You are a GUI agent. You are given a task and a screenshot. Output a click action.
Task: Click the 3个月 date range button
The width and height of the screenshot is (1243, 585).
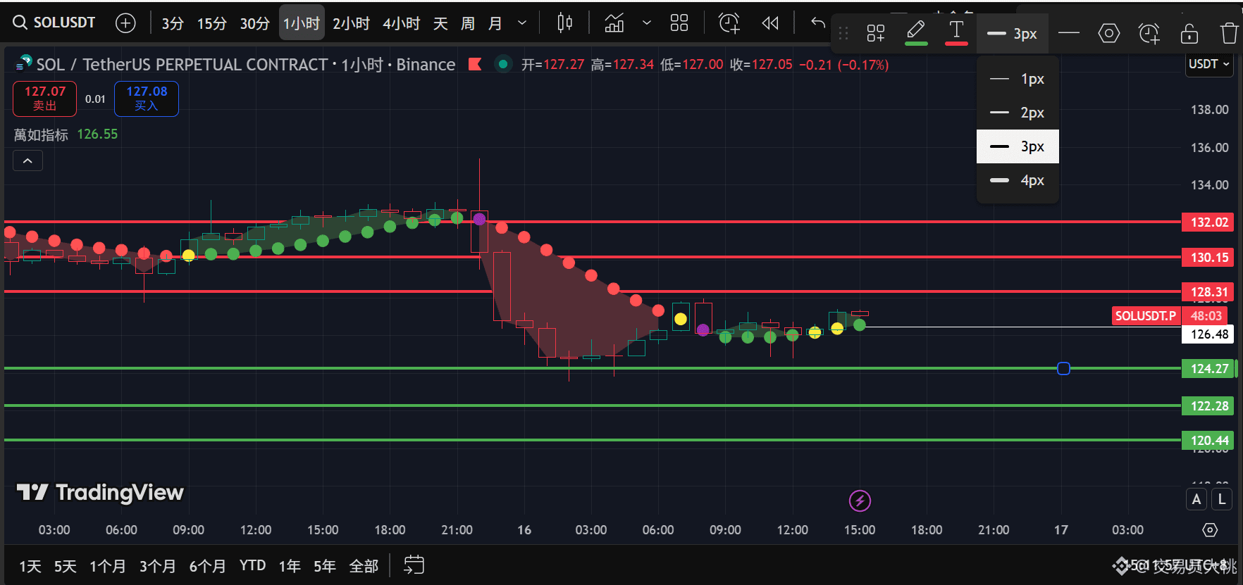coord(157,566)
